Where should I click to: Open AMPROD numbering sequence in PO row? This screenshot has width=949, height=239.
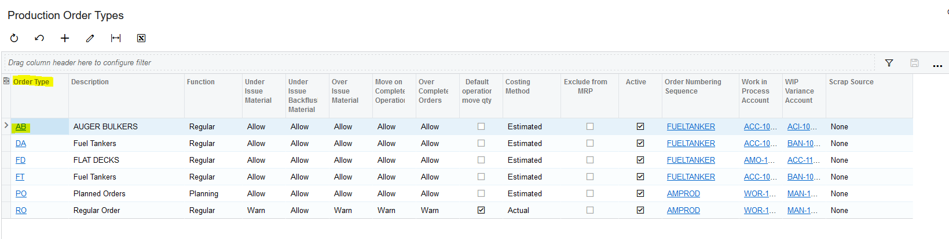(x=683, y=193)
